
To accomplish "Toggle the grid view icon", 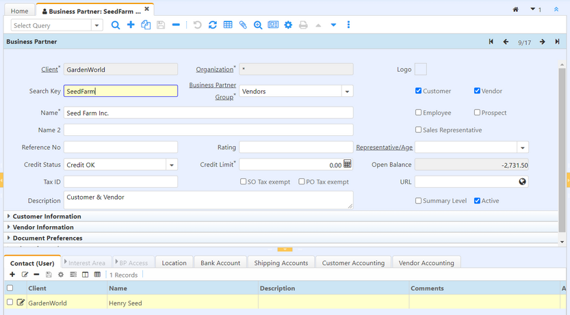I will [228, 25].
